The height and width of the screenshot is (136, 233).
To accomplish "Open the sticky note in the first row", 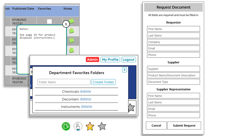I will (72, 21).
